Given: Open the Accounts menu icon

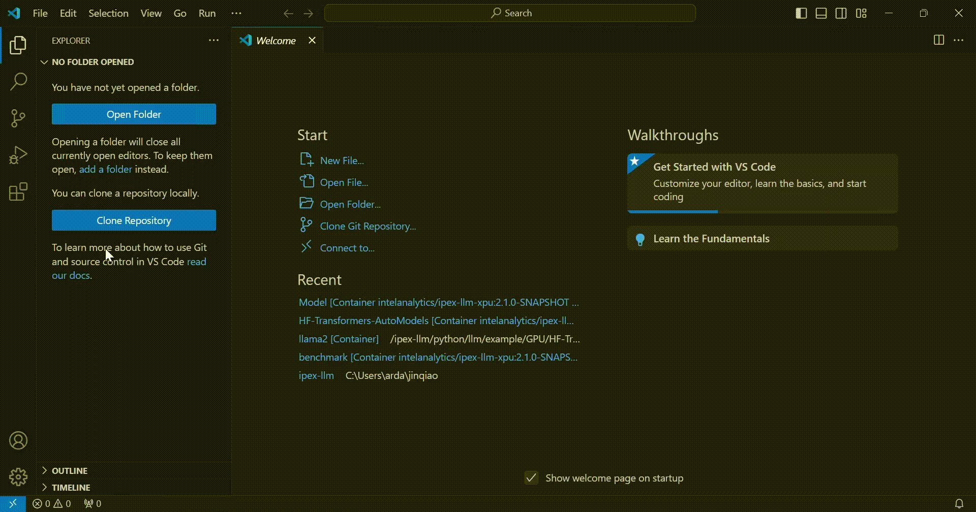Looking at the screenshot, I should tap(18, 440).
